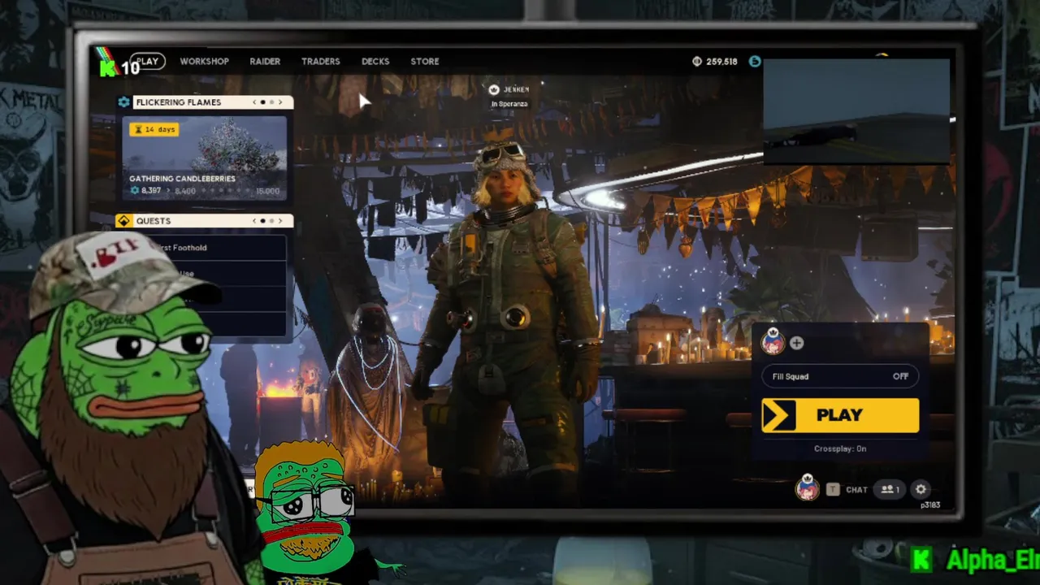Screen dimensions: 1040x585
Task: Go to next Quests page arrow
Action: [281, 221]
